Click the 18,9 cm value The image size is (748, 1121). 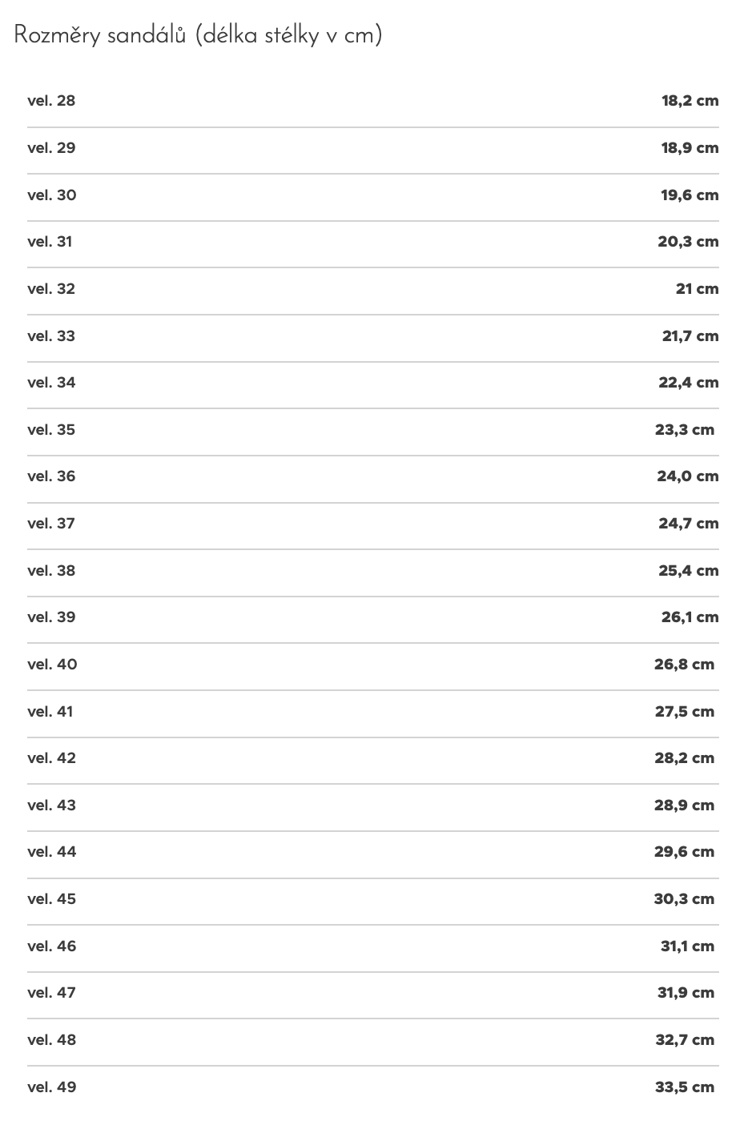click(x=690, y=148)
